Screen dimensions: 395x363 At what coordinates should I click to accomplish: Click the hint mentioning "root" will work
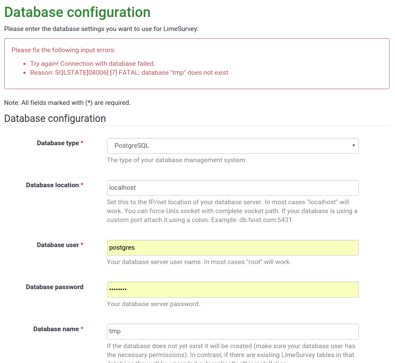pos(199,262)
